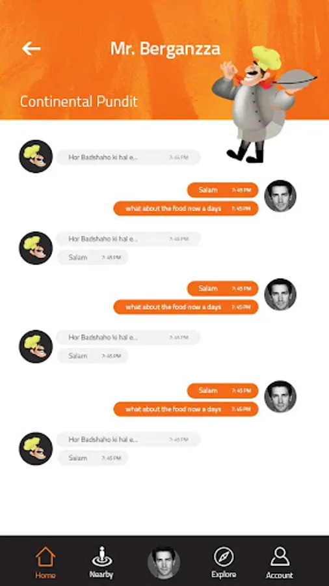Tap the profile photo in bottom navigation
This screenshot has width=329, height=586.
tap(163, 563)
